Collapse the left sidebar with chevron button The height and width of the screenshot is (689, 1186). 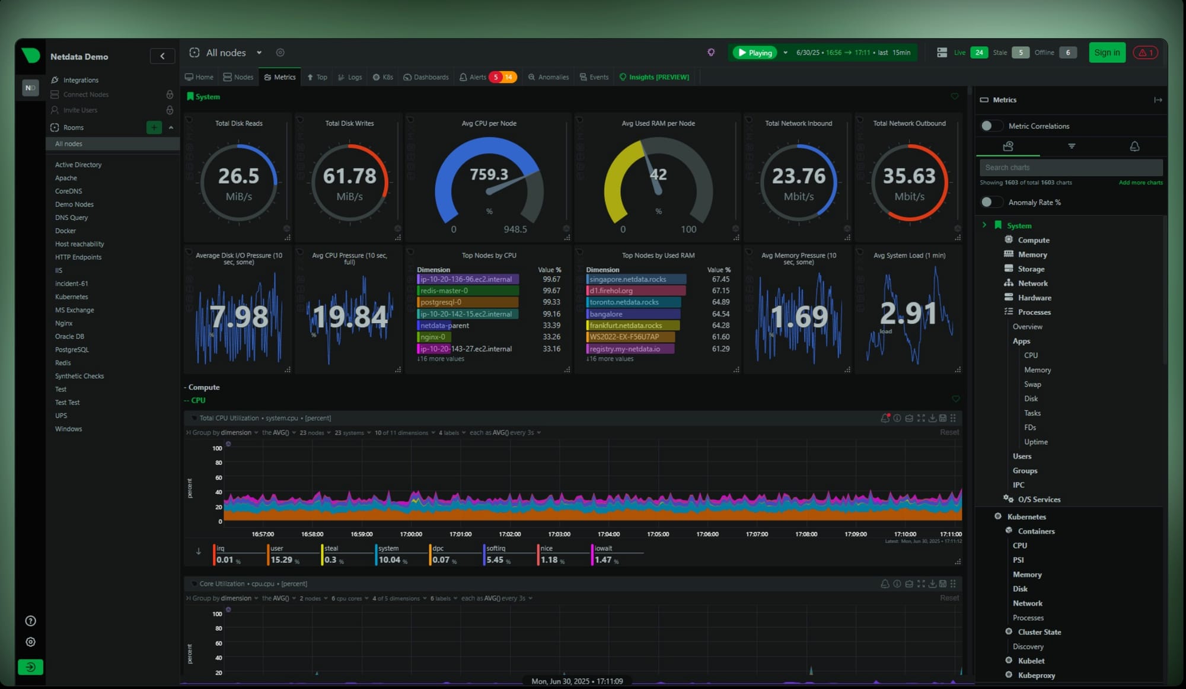[x=162, y=56]
